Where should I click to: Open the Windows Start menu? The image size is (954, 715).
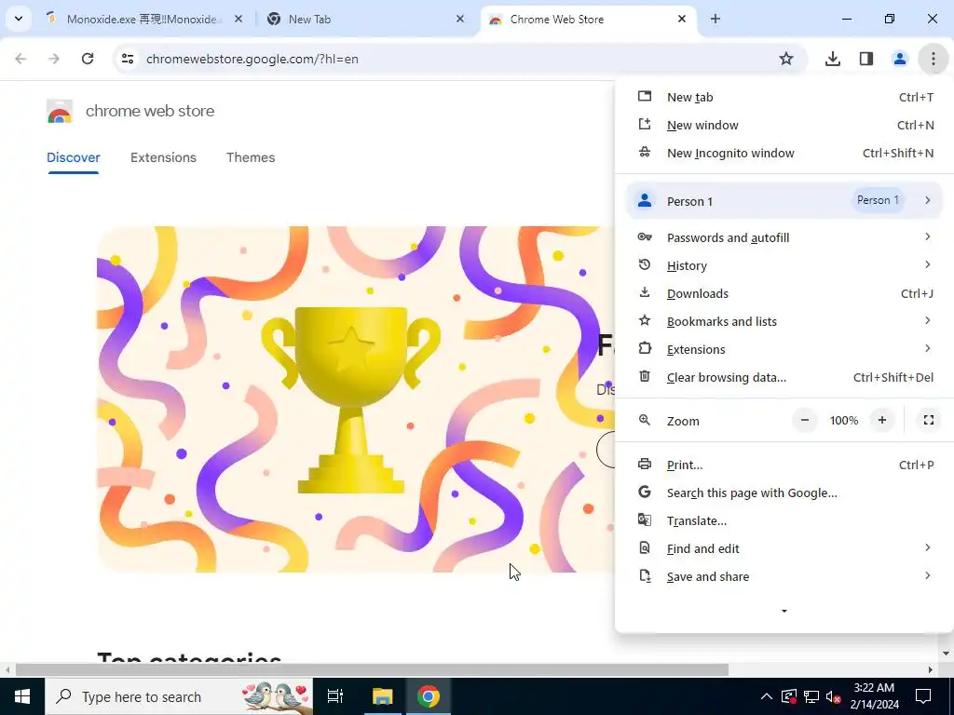(x=22, y=696)
